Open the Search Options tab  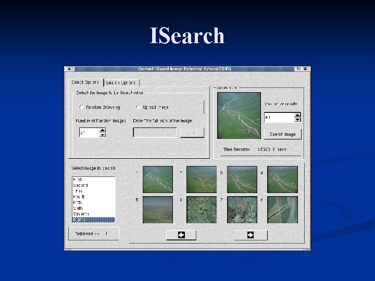coord(121,83)
